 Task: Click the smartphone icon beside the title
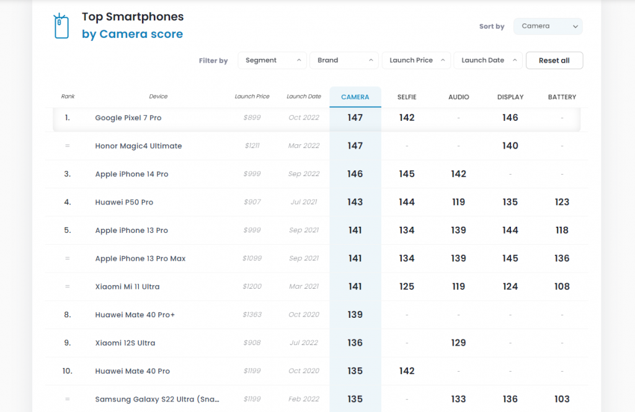click(61, 26)
